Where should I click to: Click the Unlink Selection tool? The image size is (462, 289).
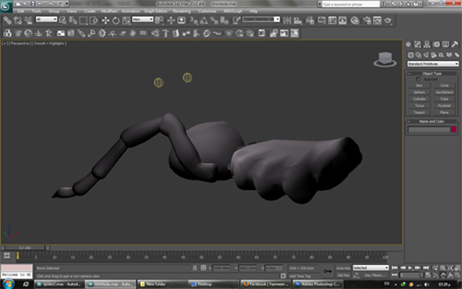coord(18,21)
